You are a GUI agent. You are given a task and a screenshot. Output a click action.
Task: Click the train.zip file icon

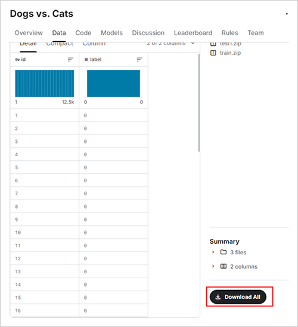(x=213, y=53)
